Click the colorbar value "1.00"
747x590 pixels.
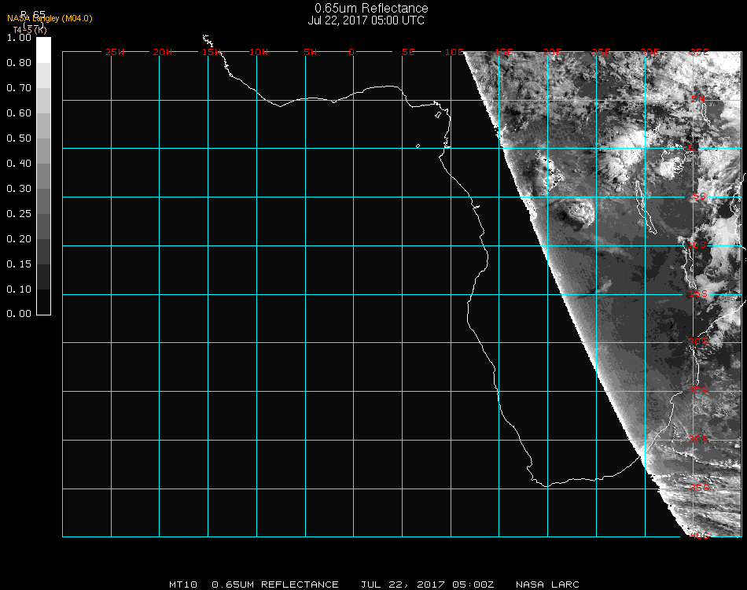pyautogui.click(x=19, y=38)
